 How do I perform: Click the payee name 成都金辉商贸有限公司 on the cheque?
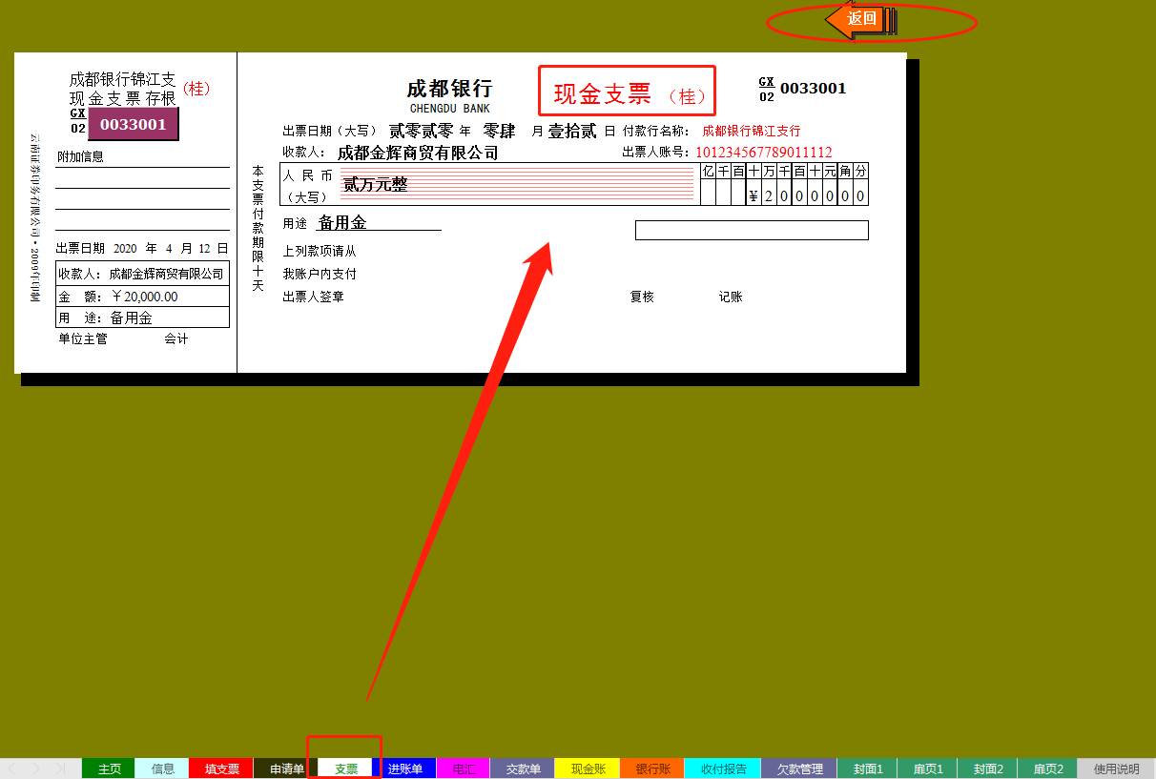coord(418,153)
